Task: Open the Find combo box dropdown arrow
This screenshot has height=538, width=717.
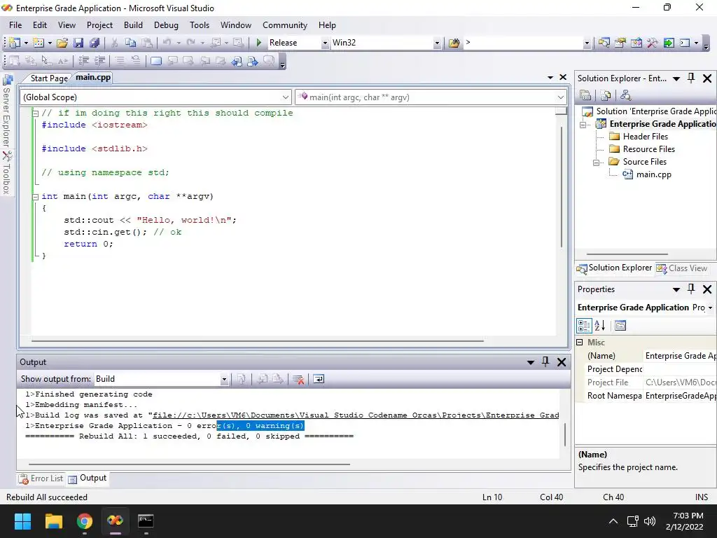Action: (x=587, y=43)
